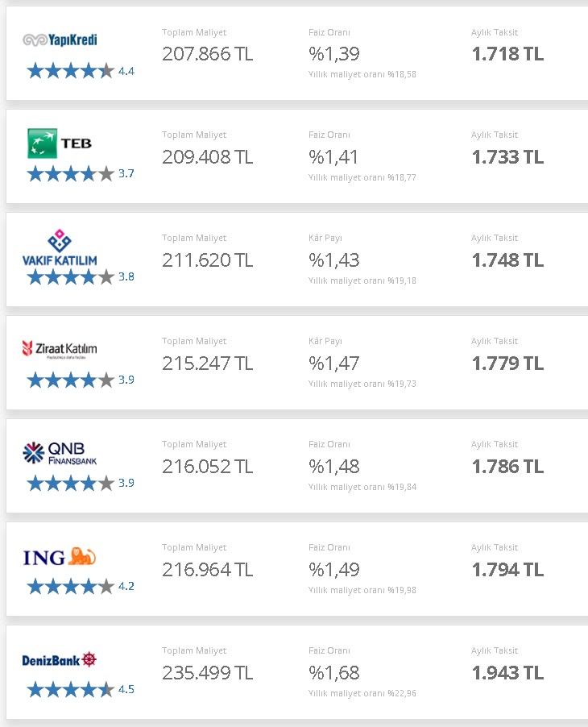Open the YapıKredi bank logo
Viewport: 588px width, 727px height.
pos(60,39)
